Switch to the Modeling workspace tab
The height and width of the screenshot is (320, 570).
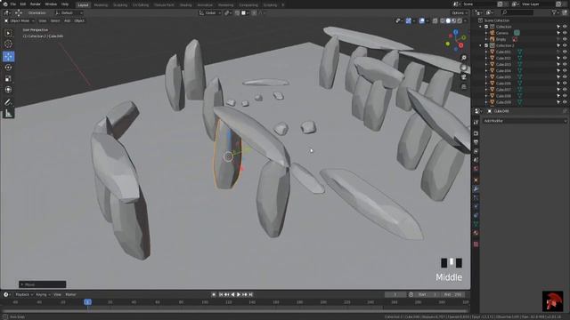[x=101, y=5]
